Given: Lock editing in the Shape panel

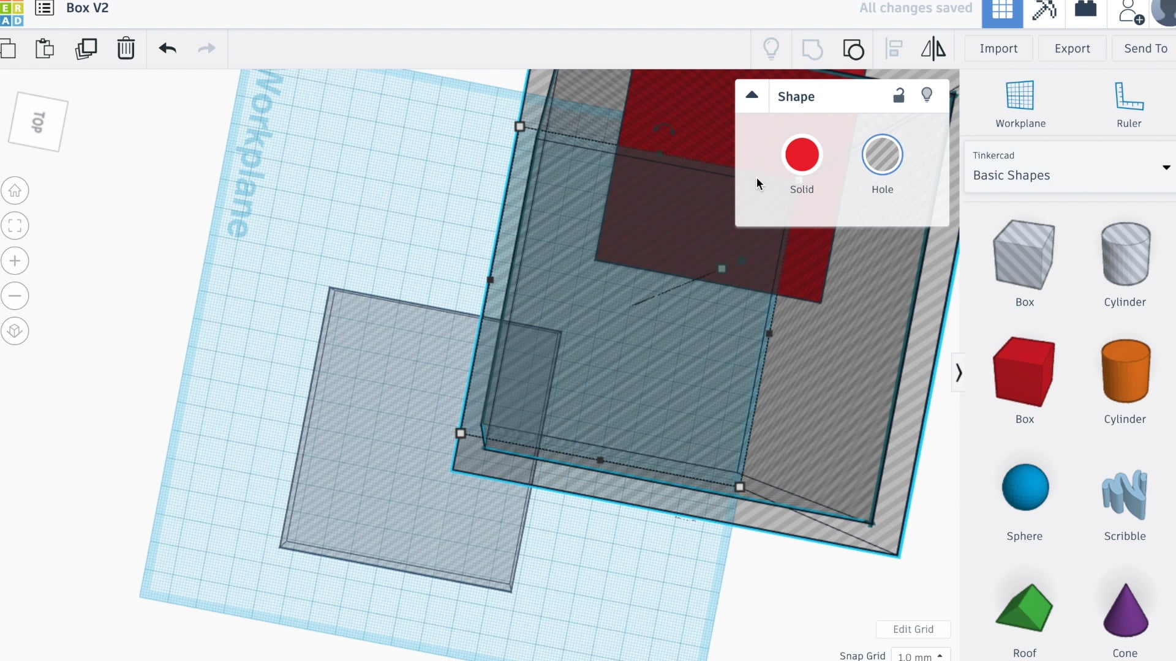Looking at the screenshot, I should 899,95.
